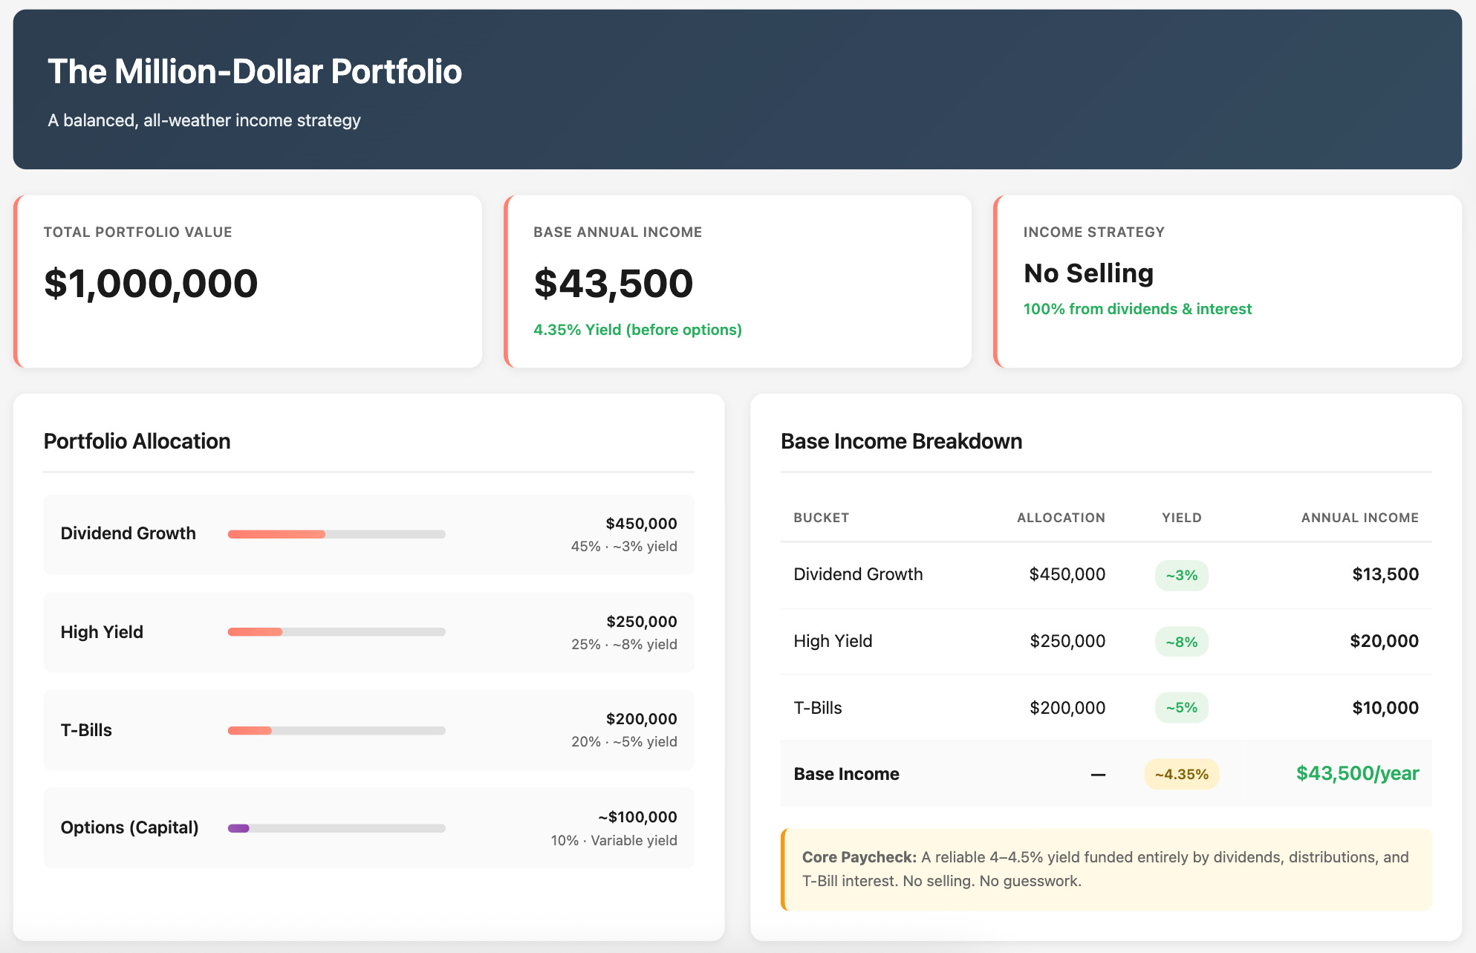Screen dimensions: 1476x953
Task: Click the ~5% yield badge
Action: [1181, 708]
